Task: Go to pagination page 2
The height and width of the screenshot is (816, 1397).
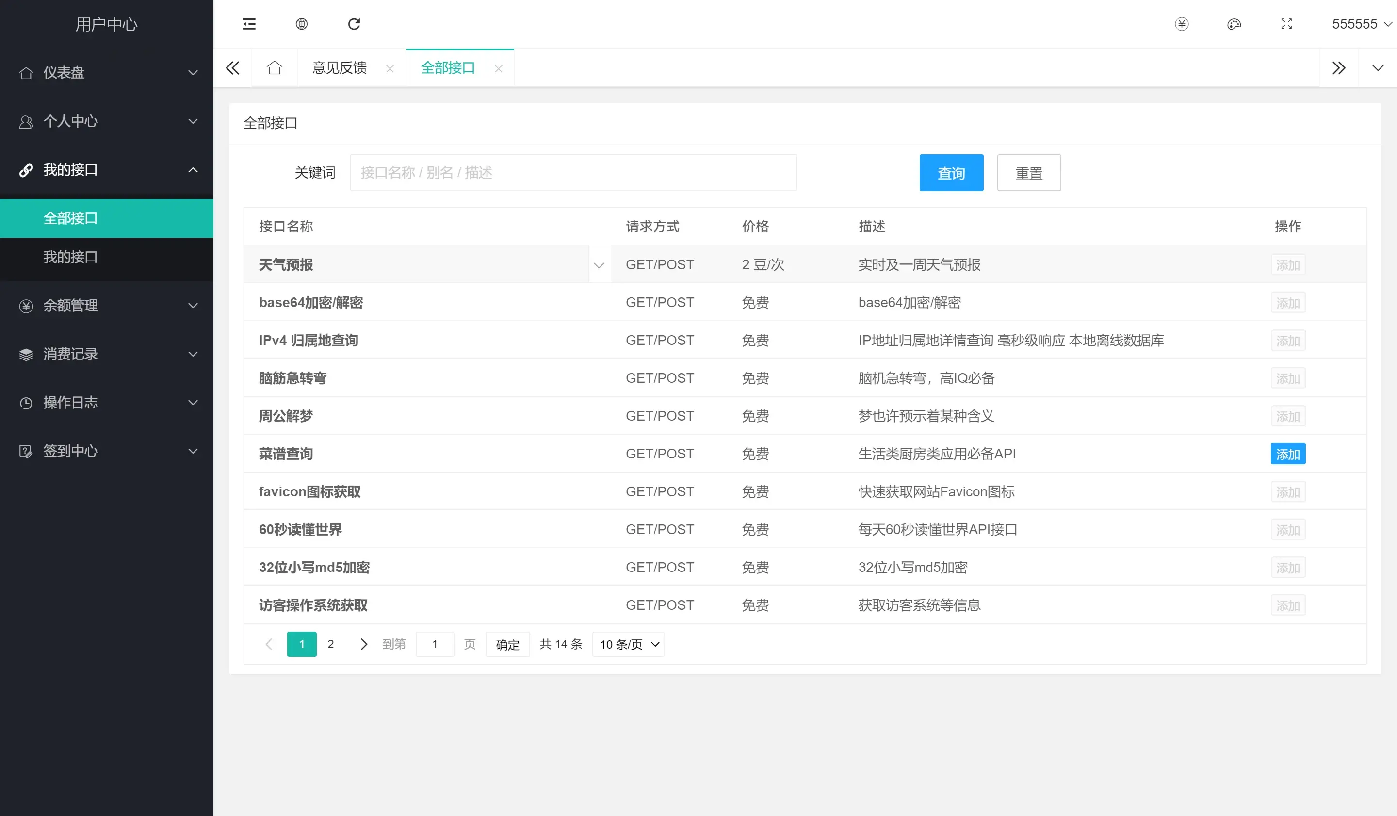Action: coord(330,644)
